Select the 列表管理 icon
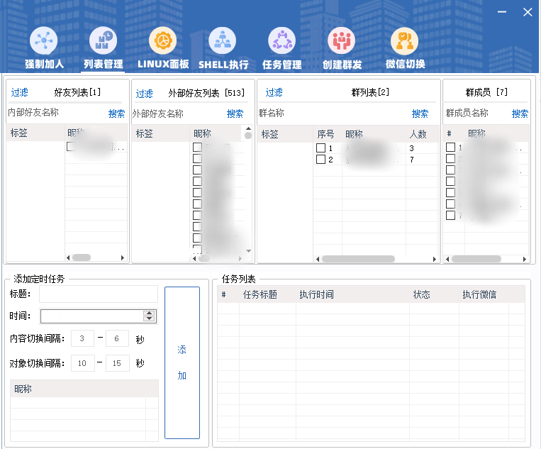Image resolution: width=541 pixels, height=449 pixels. pos(103,43)
